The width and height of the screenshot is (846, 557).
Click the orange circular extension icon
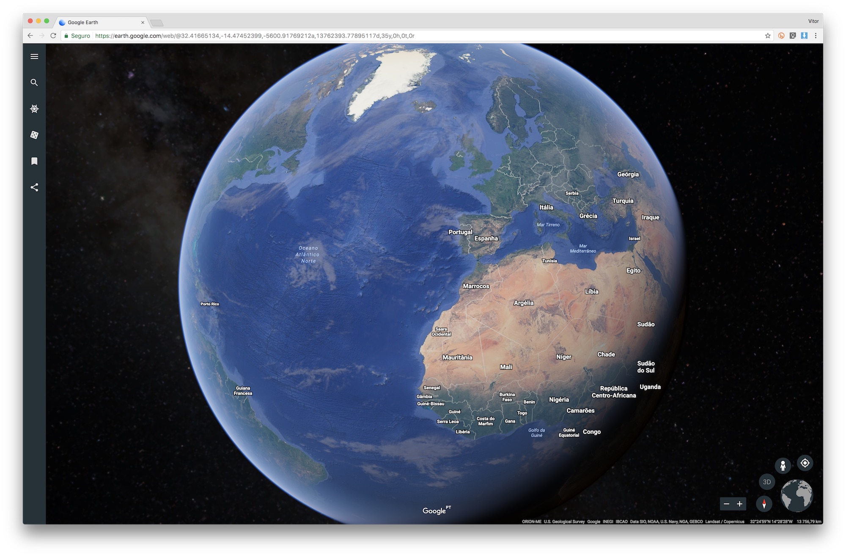click(781, 36)
